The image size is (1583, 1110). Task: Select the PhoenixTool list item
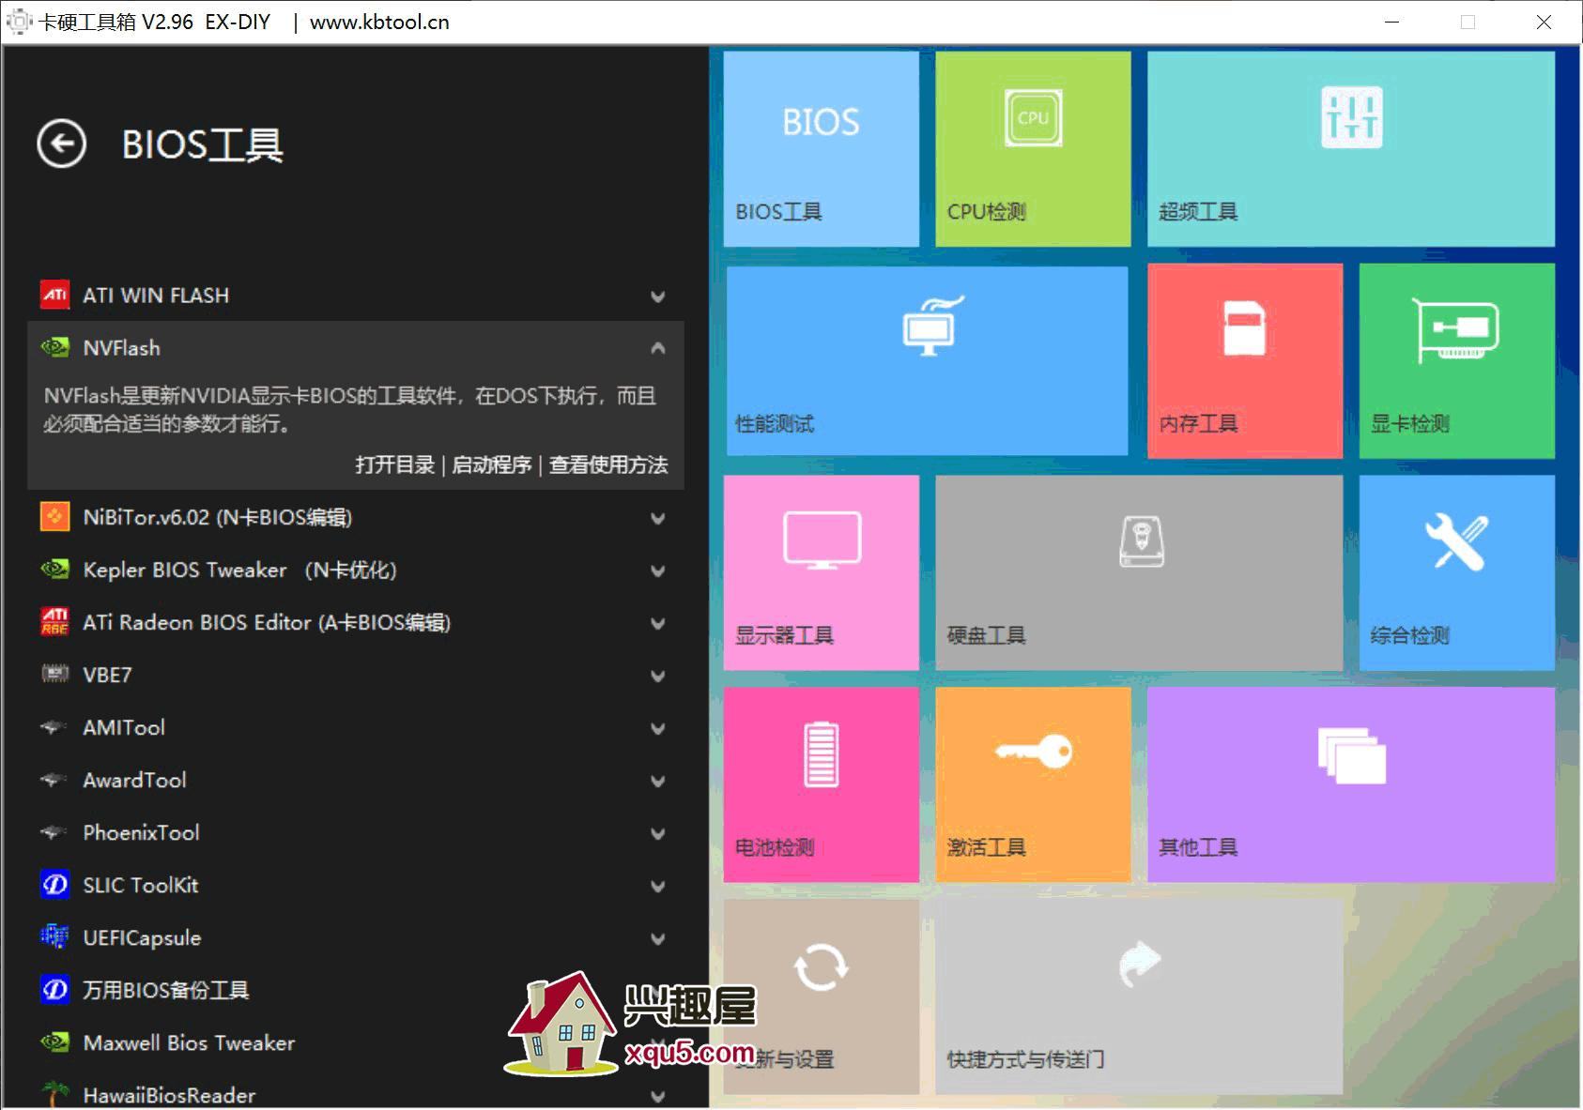356,832
